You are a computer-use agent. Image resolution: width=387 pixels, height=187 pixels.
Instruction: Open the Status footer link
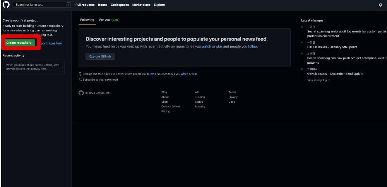point(199,102)
